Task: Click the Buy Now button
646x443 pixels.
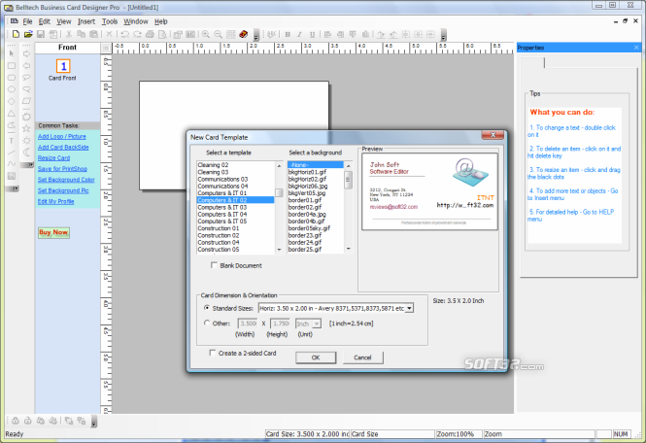Action: pos(53,232)
